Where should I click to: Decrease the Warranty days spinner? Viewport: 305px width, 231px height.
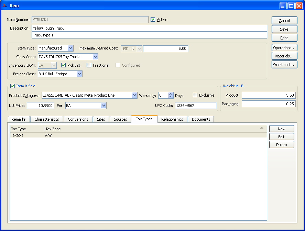click(x=171, y=97)
